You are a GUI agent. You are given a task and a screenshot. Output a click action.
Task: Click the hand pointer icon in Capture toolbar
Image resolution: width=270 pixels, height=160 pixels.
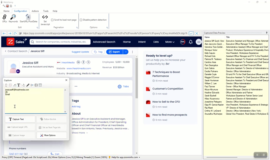pyautogui.click(x=24, y=85)
